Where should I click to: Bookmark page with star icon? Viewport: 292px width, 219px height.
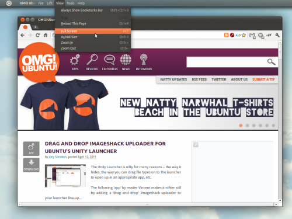(244, 35)
